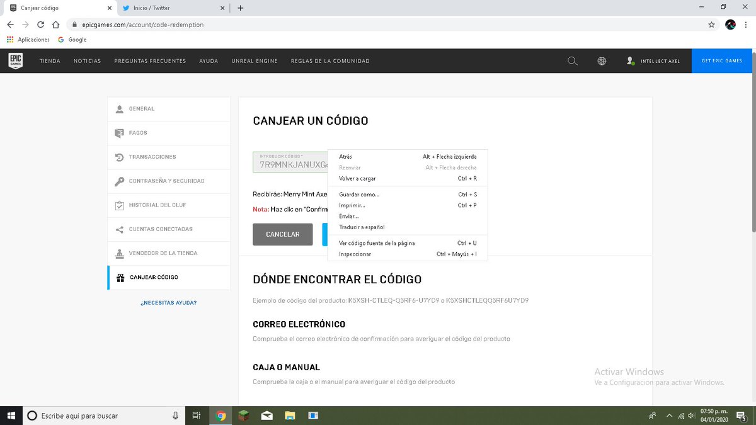This screenshot has width=756, height=425.
Task: Click the browser forward arrow
Action: tap(25, 25)
